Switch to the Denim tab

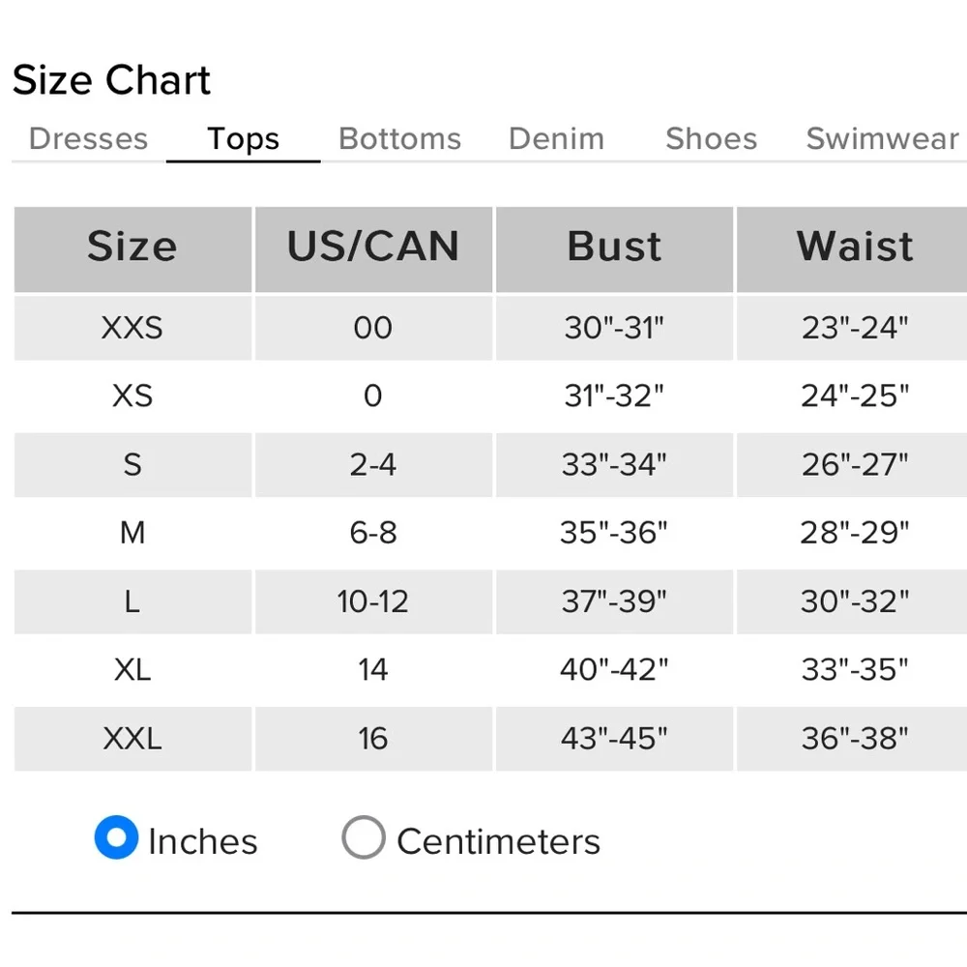pyautogui.click(x=556, y=138)
